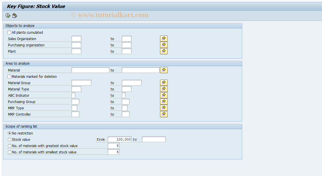This screenshot has height=176, width=322.
Task: Click the Get Variant icon
Action: 15,15
